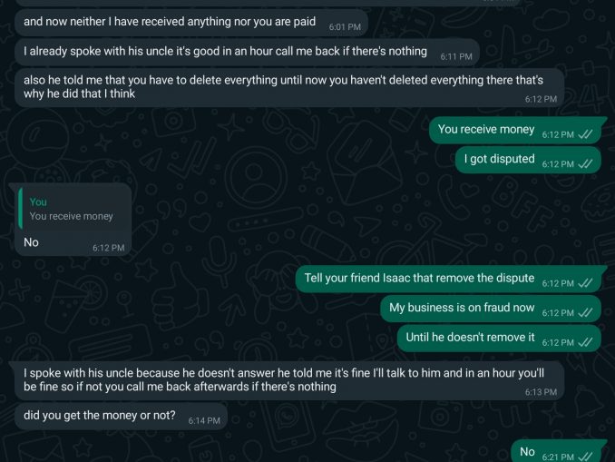Select the "My business is on fraud now" message
Viewport: 615px width, 462px height.
[462, 308]
